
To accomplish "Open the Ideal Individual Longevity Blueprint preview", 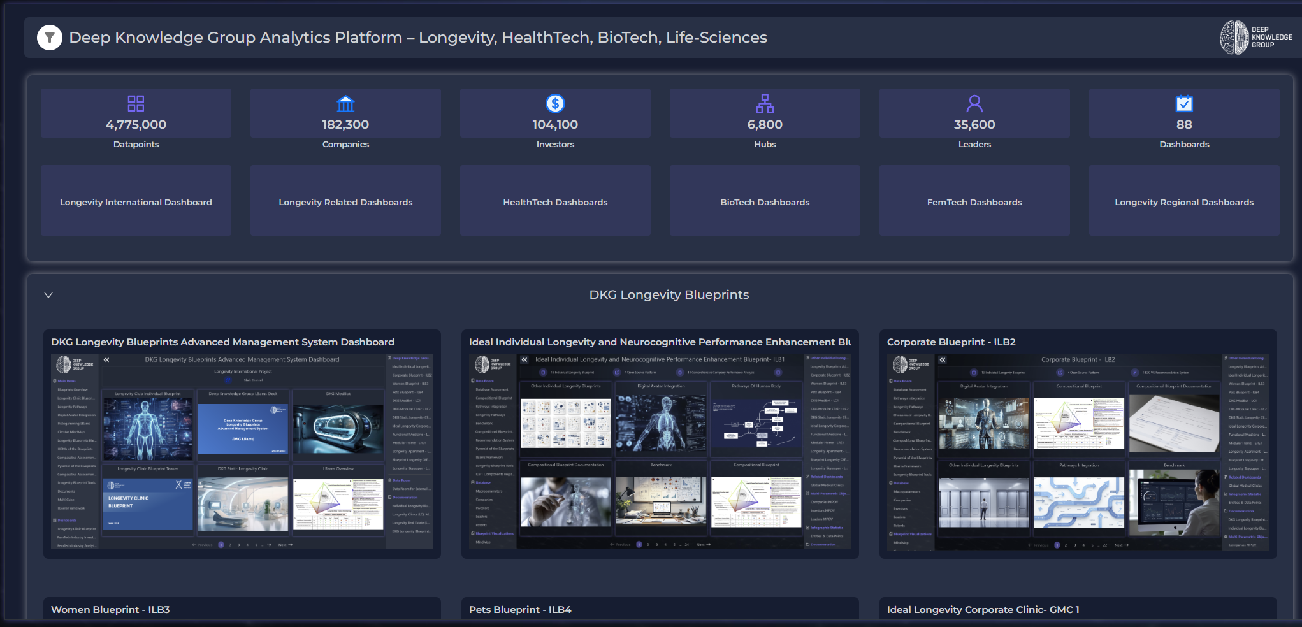I will pyautogui.click(x=660, y=452).
